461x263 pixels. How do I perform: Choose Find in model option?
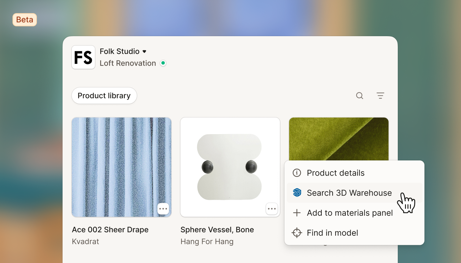[354, 233]
